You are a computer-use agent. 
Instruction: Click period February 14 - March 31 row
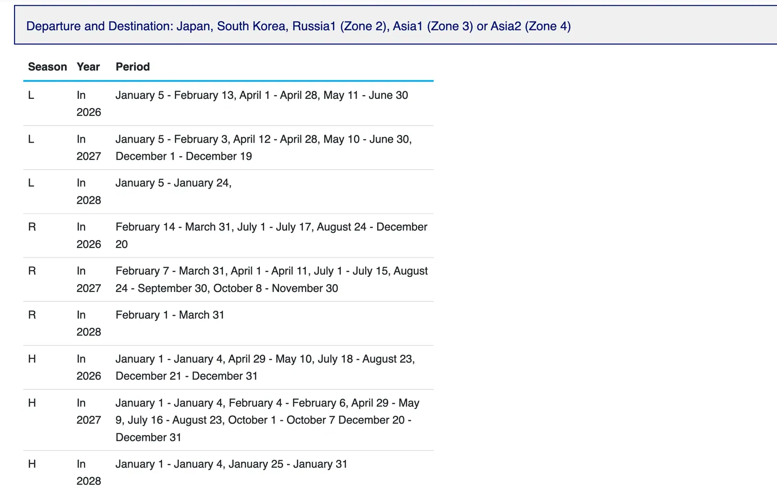point(271,236)
